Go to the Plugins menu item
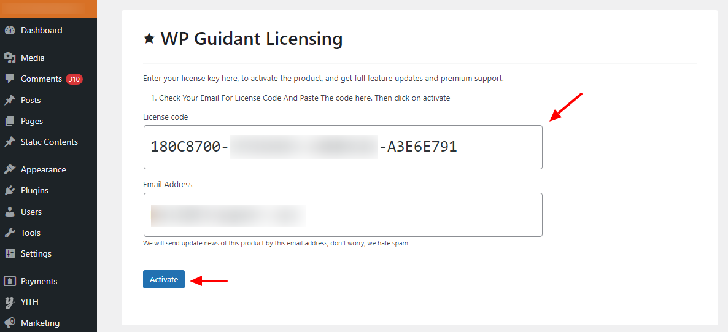728x332 pixels. (x=34, y=190)
